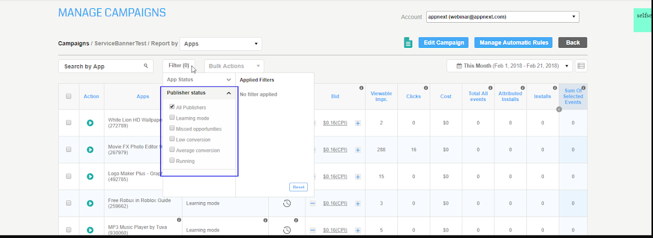Collapse the Publisher status filter section
The width and height of the screenshot is (653, 238).
pyautogui.click(x=199, y=93)
